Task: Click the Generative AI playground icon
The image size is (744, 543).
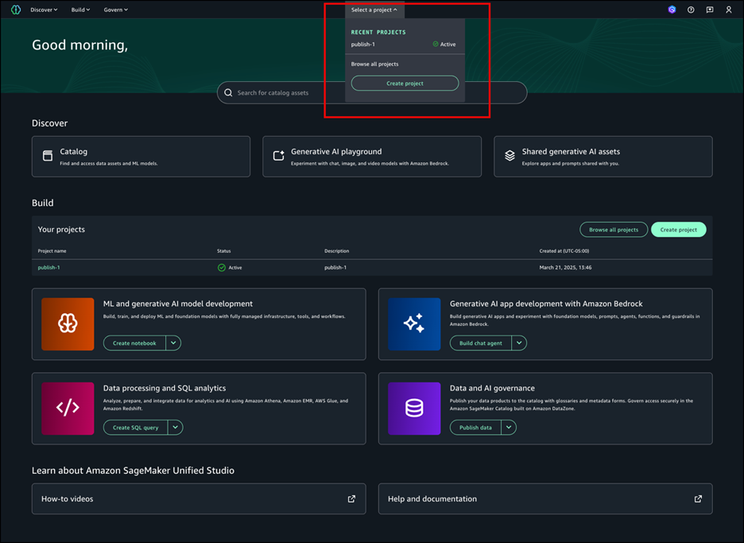Action: point(278,155)
